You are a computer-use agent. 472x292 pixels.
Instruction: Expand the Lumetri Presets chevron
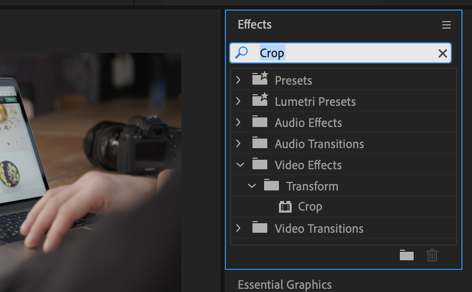point(238,101)
